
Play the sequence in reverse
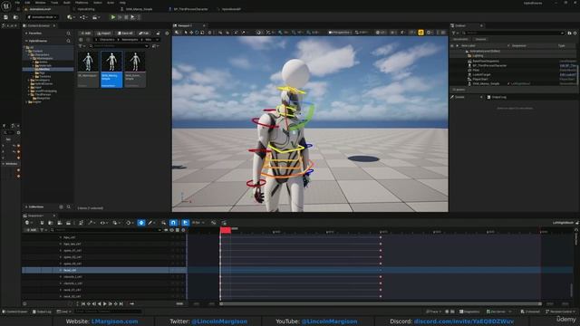coord(99,304)
